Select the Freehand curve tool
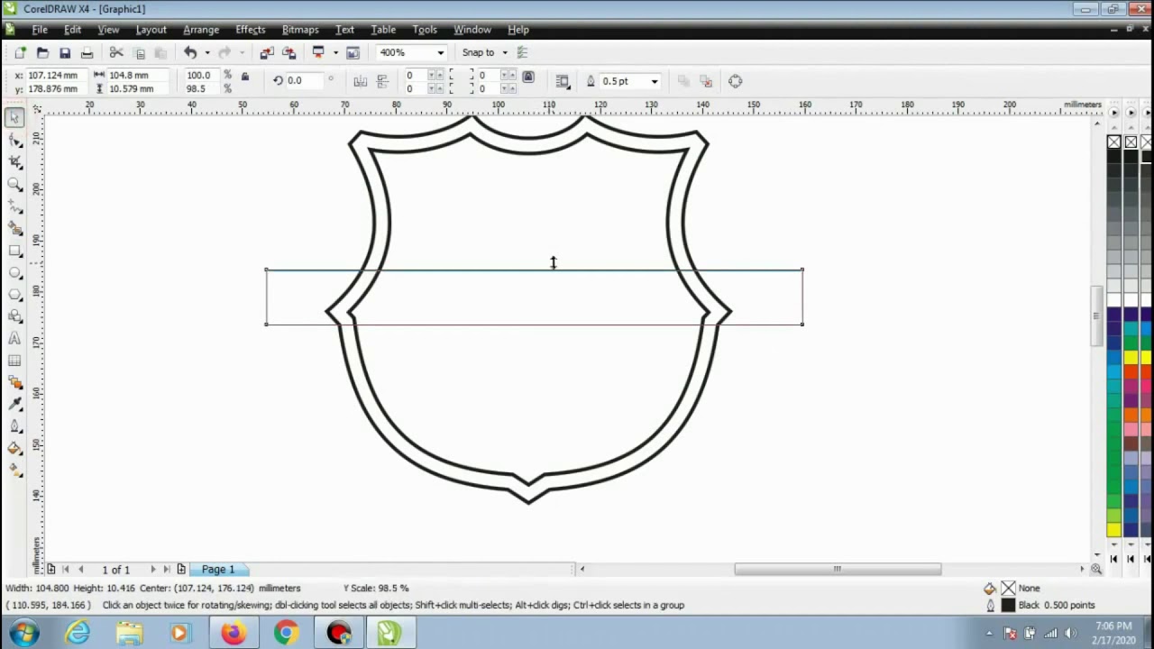This screenshot has height=649, width=1154. (x=14, y=206)
